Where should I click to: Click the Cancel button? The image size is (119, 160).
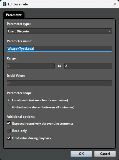pos(105,154)
